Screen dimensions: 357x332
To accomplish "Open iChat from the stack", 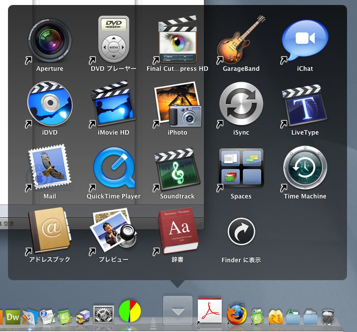I will (305, 40).
